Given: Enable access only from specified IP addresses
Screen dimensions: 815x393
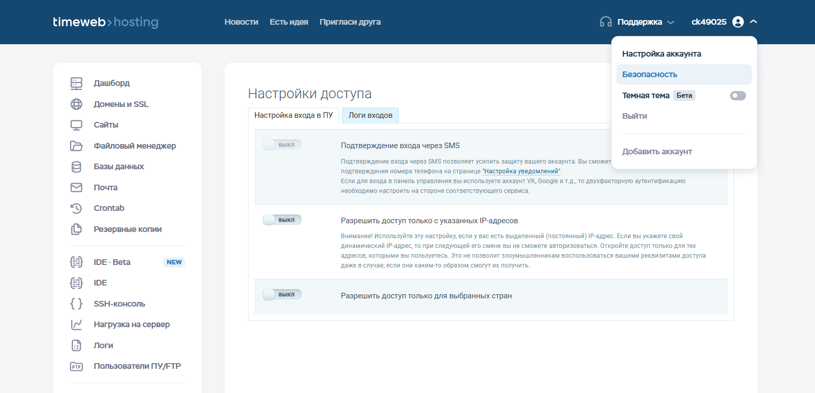Looking at the screenshot, I should [282, 220].
